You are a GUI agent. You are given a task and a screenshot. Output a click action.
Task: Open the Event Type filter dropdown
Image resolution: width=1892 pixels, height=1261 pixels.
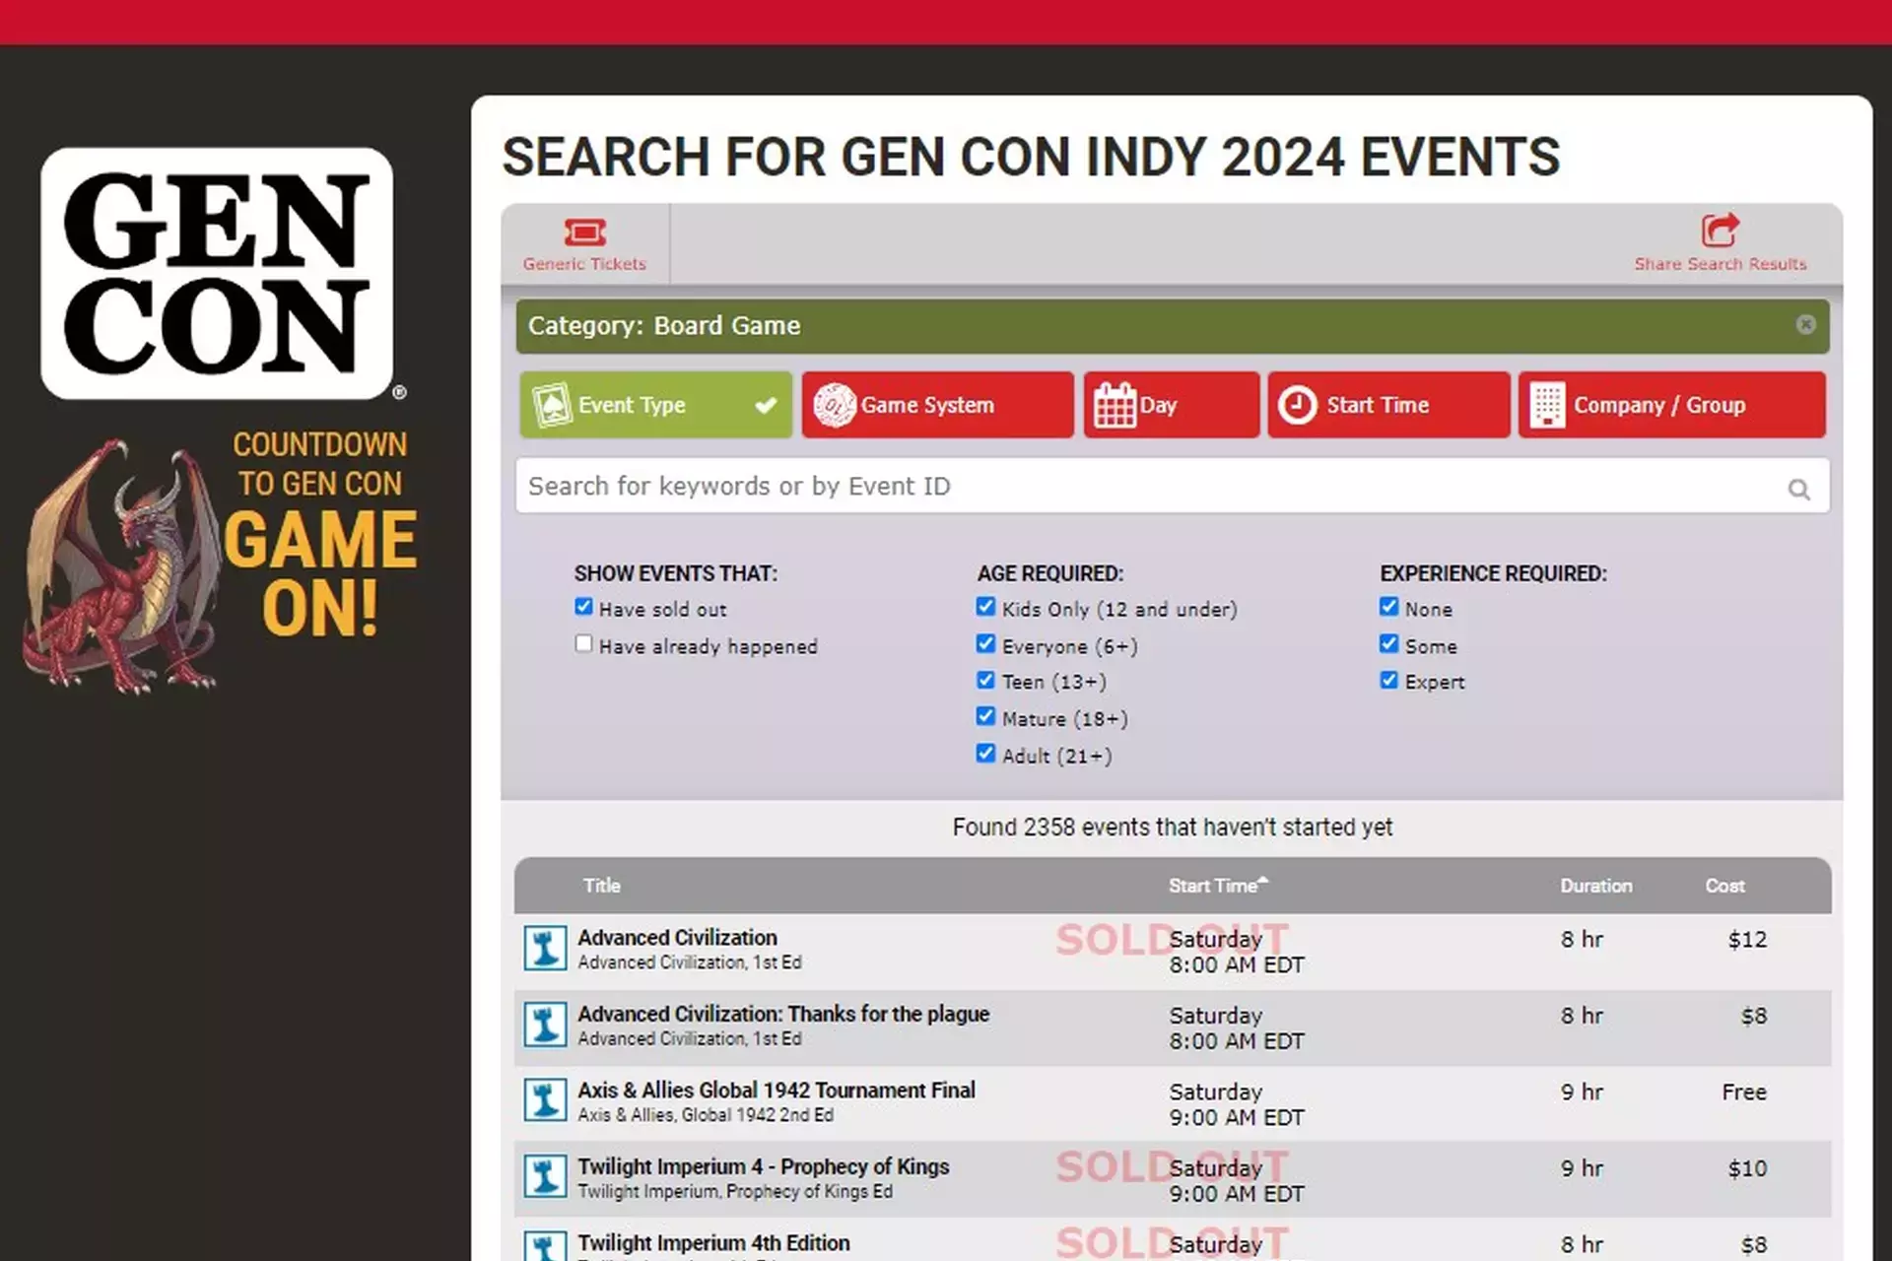pyautogui.click(x=655, y=405)
